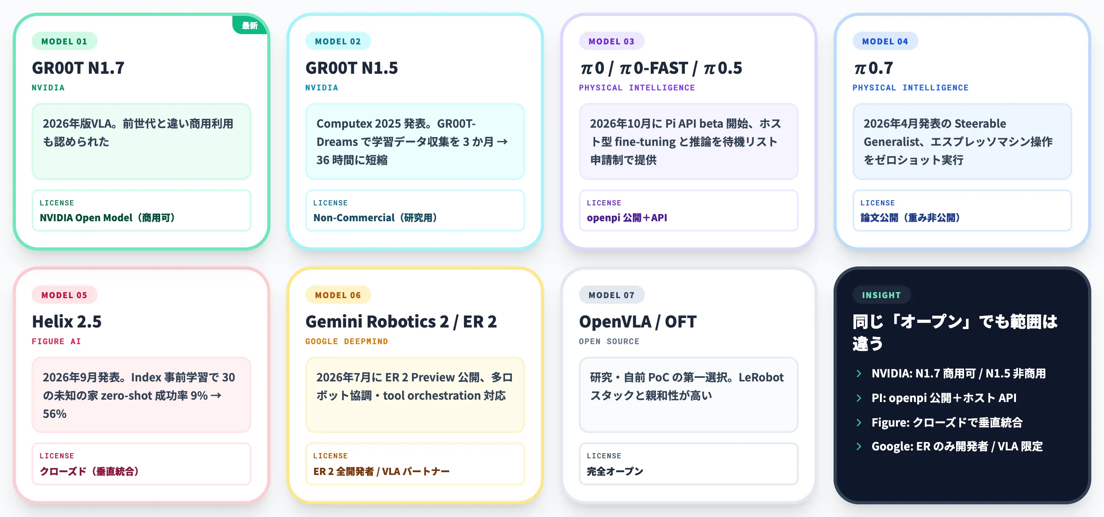Click chevron icon beside PI: openpi 公開 line
Screen dimensions: 1104x517
click(859, 398)
